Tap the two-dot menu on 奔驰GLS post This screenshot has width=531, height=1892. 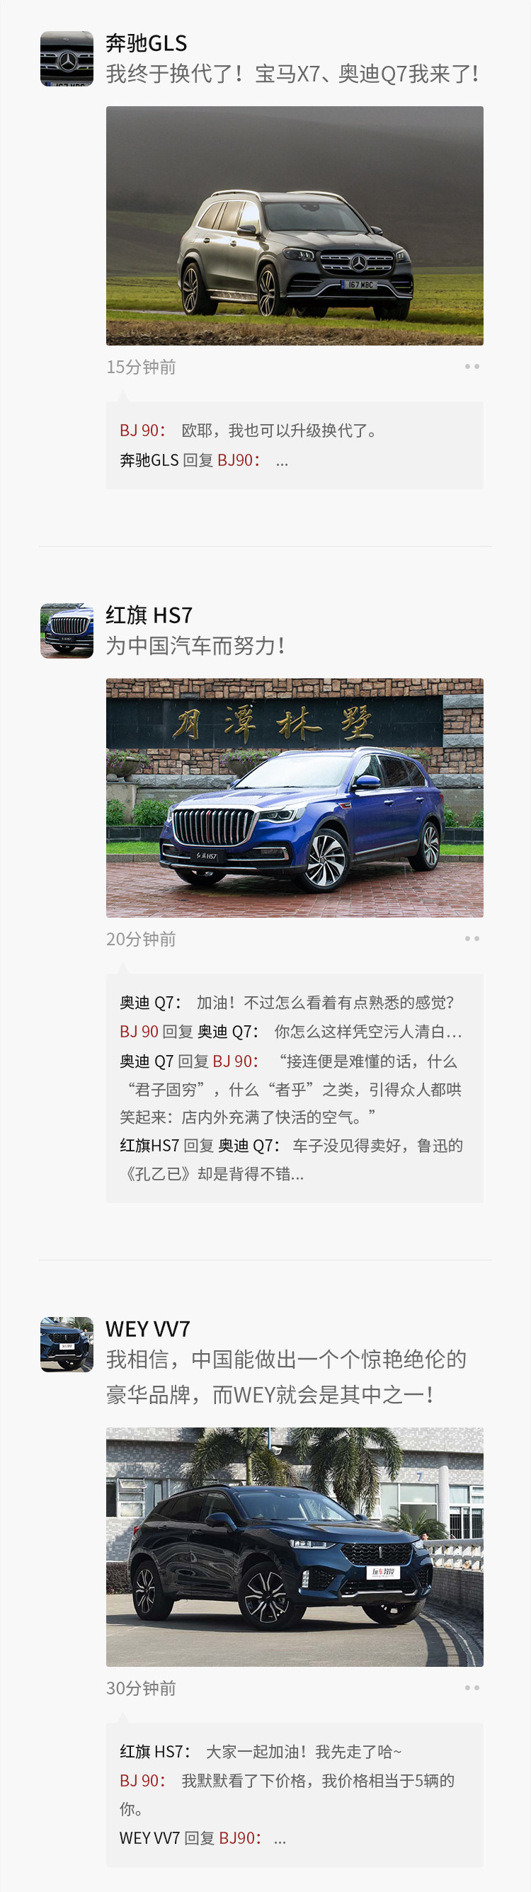point(472,367)
